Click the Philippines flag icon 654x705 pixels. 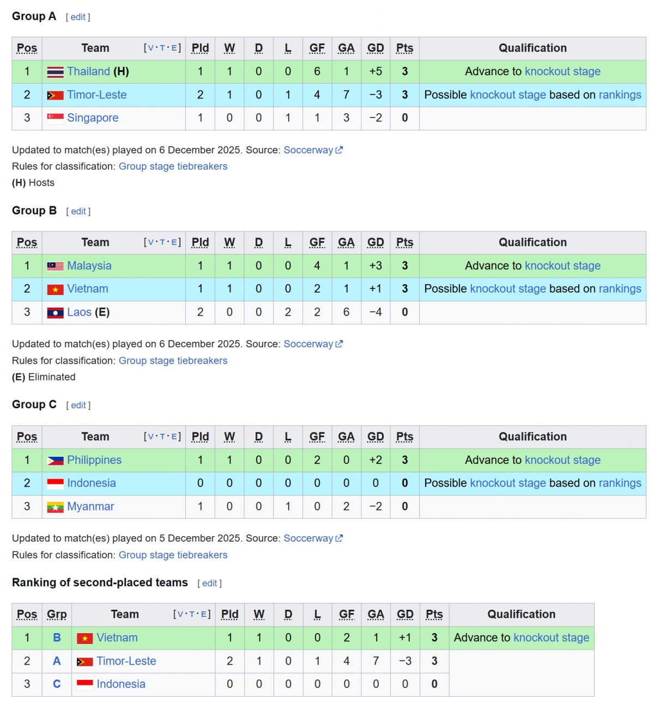click(55, 461)
